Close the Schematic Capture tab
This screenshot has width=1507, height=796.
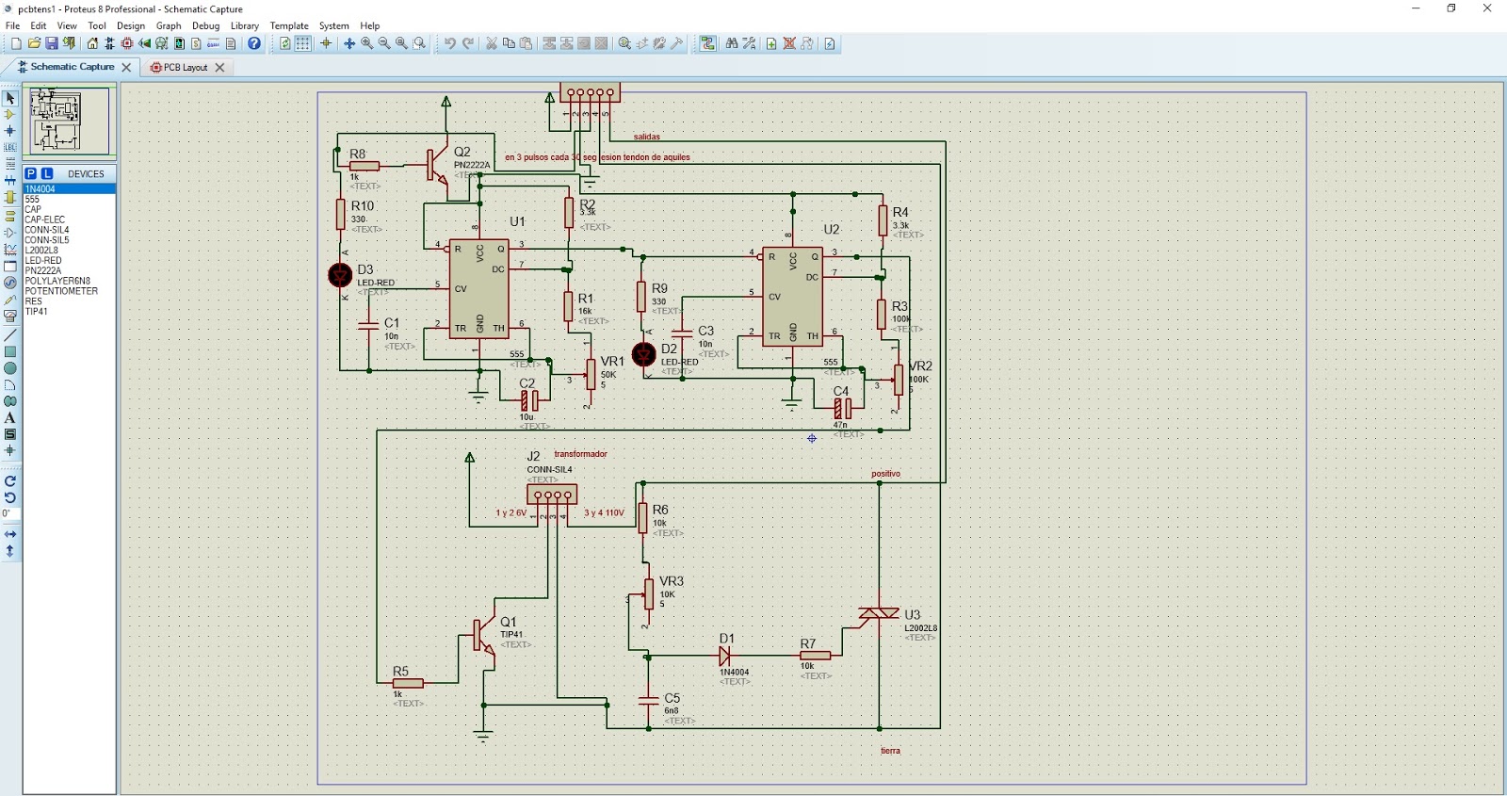tap(126, 67)
